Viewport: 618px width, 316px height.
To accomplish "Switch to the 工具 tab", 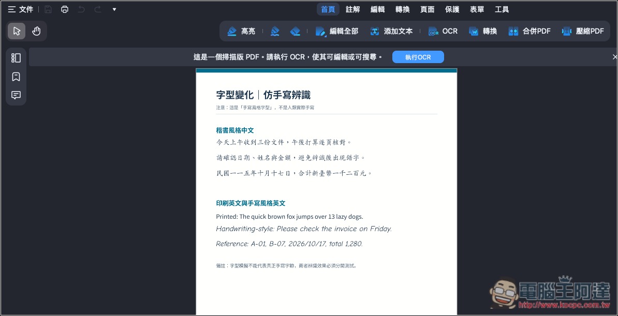I will pos(502,9).
